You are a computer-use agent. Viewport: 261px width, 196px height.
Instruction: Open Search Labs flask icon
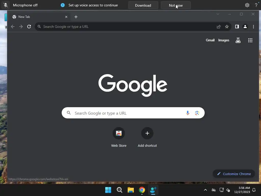pyautogui.click(x=238, y=40)
